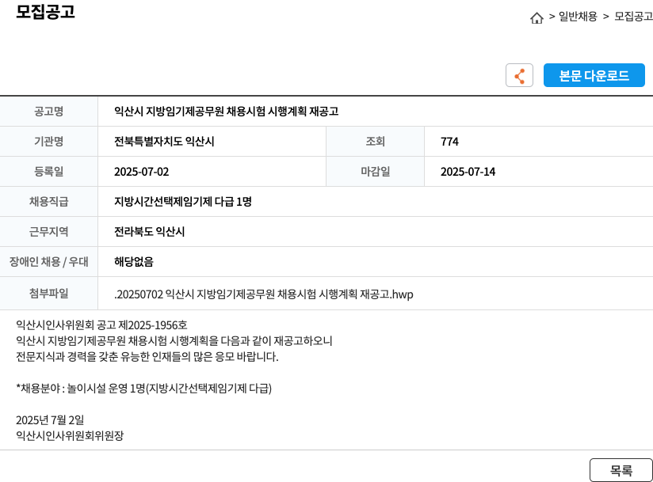Select the 기관명 label cell
Screen dimensions: 653x482
point(48,142)
